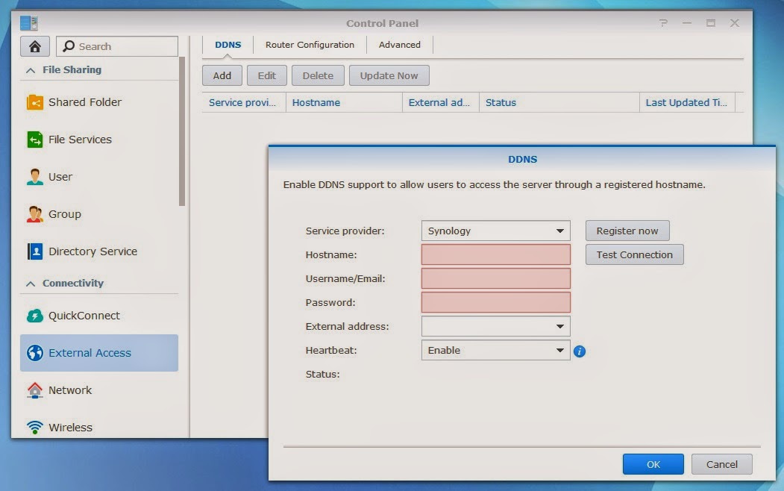Collapse the File Sharing section
The width and height of the screenshot is (784, 491).
point(31,70)
